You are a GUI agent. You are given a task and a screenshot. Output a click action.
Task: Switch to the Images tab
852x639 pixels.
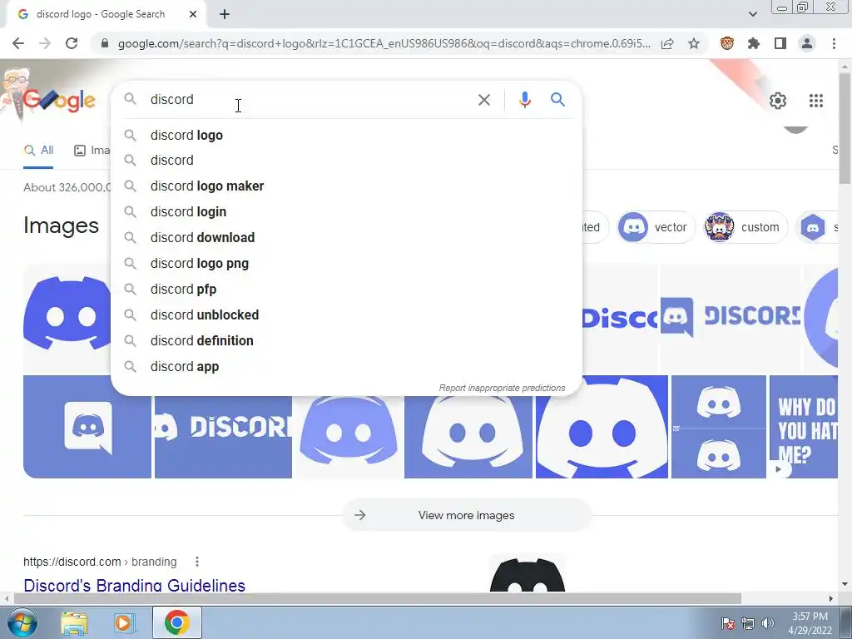point(92,151)
